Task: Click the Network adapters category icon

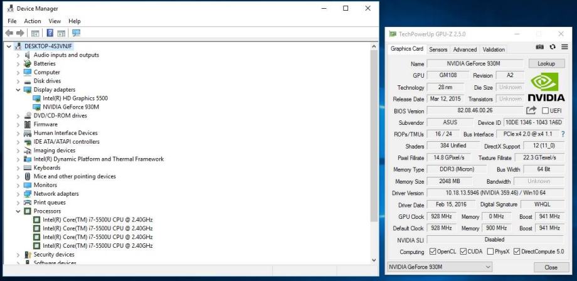Action: [x=28, y=194]
